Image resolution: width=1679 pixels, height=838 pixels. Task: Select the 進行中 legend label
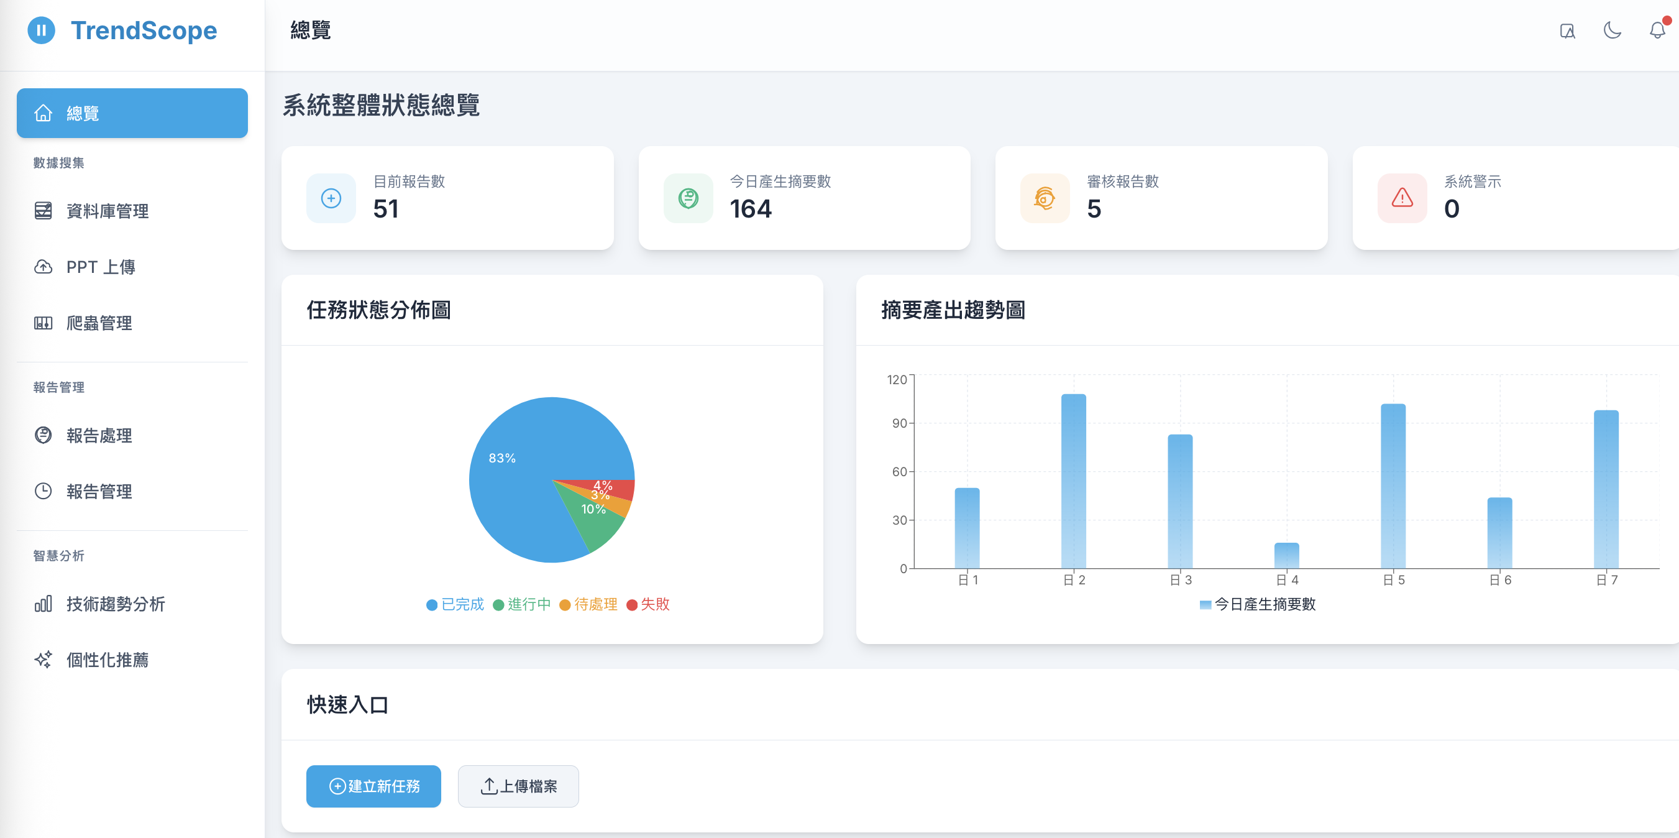[521, 604]
